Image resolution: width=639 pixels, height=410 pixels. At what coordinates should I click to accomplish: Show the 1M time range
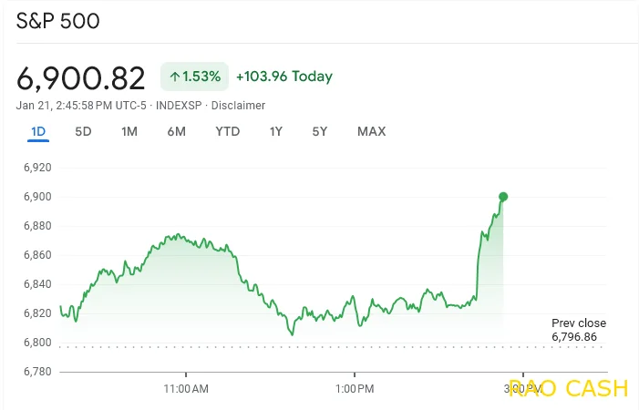(x=129, y=131)
